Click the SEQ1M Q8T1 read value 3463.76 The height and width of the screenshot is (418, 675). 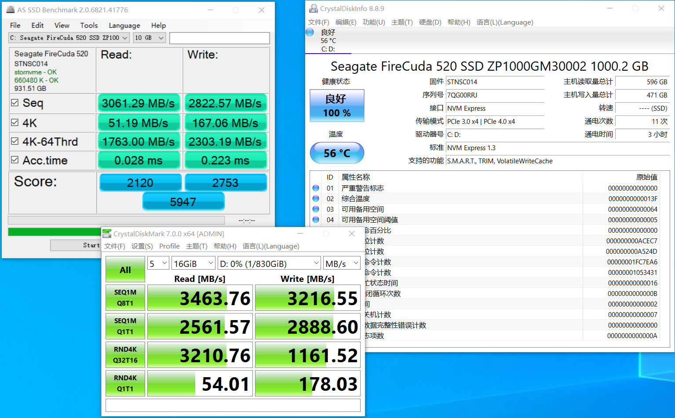[x=200, y=298]
